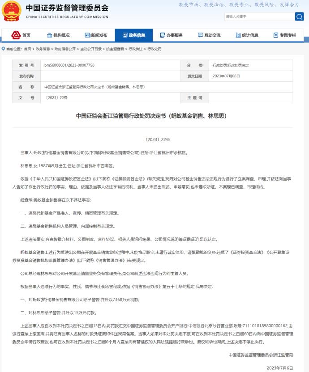Click the chat icon for 互动交流

[x=200, y=35]
